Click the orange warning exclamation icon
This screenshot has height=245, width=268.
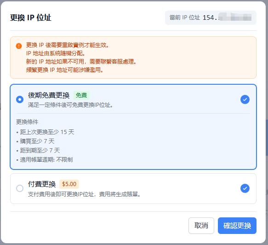click(x=19, y=46)
